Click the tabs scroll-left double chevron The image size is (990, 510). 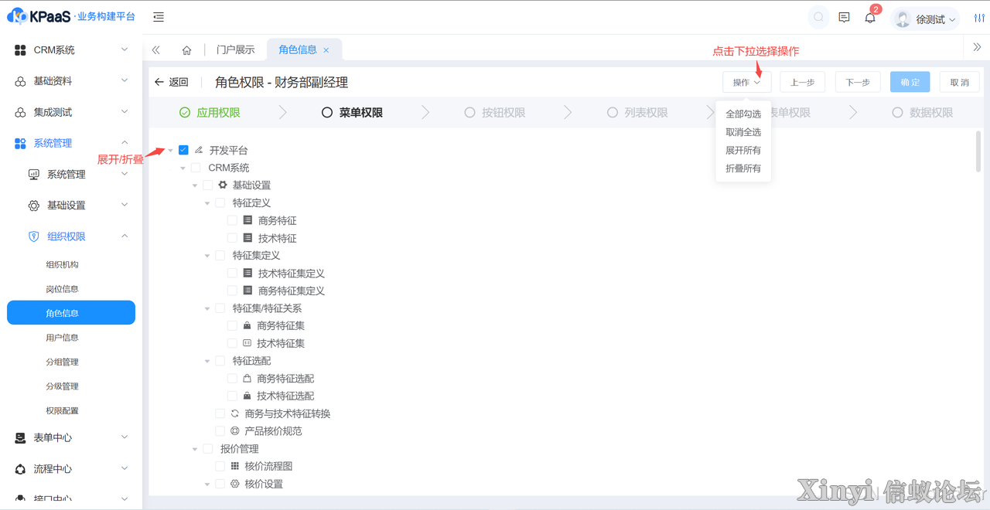(x=156, y=49)
